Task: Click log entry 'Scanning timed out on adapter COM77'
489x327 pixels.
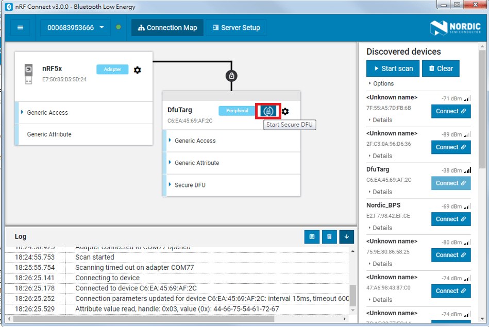Action: click(x=134, y=267)
